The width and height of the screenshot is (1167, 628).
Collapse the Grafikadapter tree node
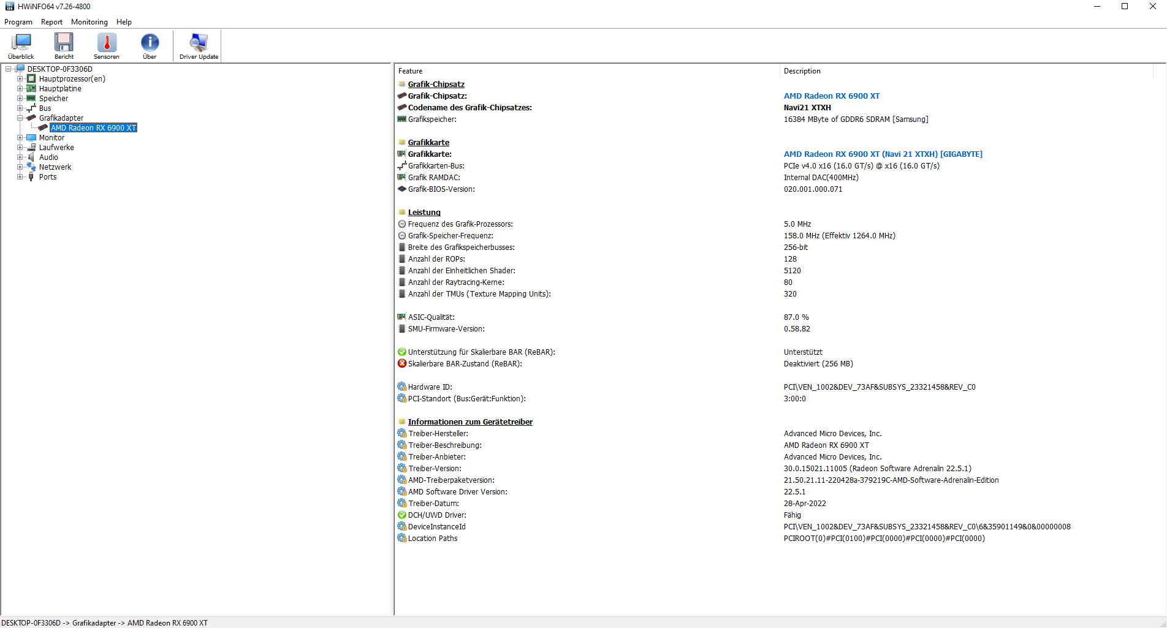[20, 118]
